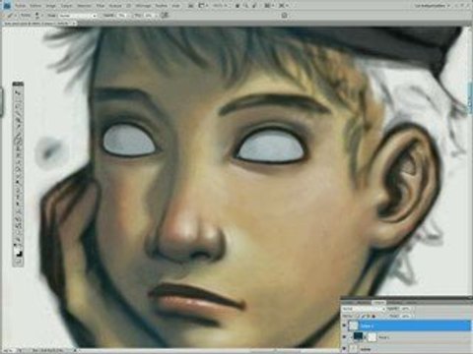
Task: Click the bottom layer's thumbnail
Action: 354,348
